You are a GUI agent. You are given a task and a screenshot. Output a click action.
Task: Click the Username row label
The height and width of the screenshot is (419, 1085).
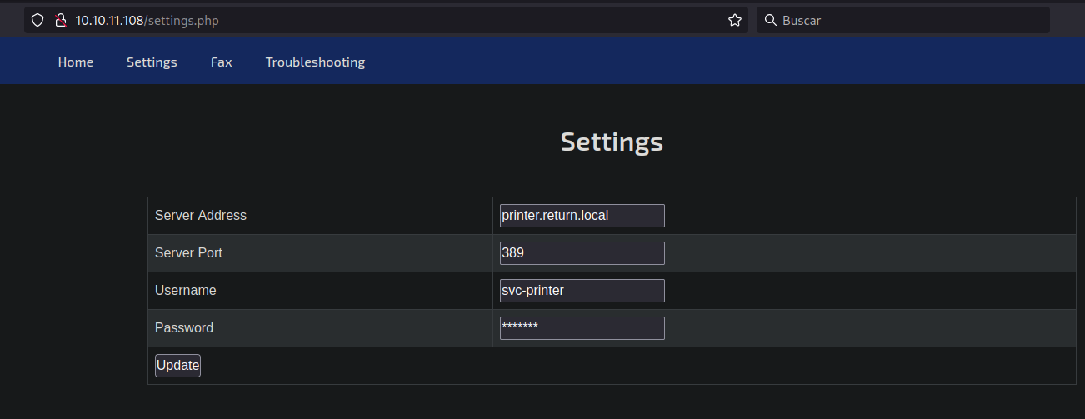point(185,291)
